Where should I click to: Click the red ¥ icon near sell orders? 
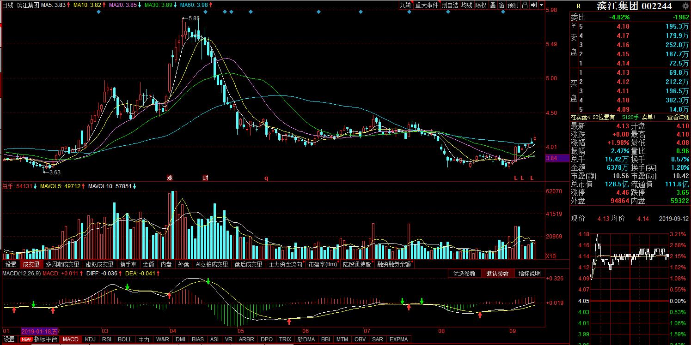pos(574,27)
